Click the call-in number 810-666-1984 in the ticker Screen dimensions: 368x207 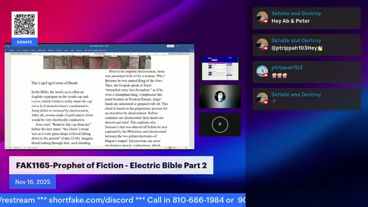(198, 200)
